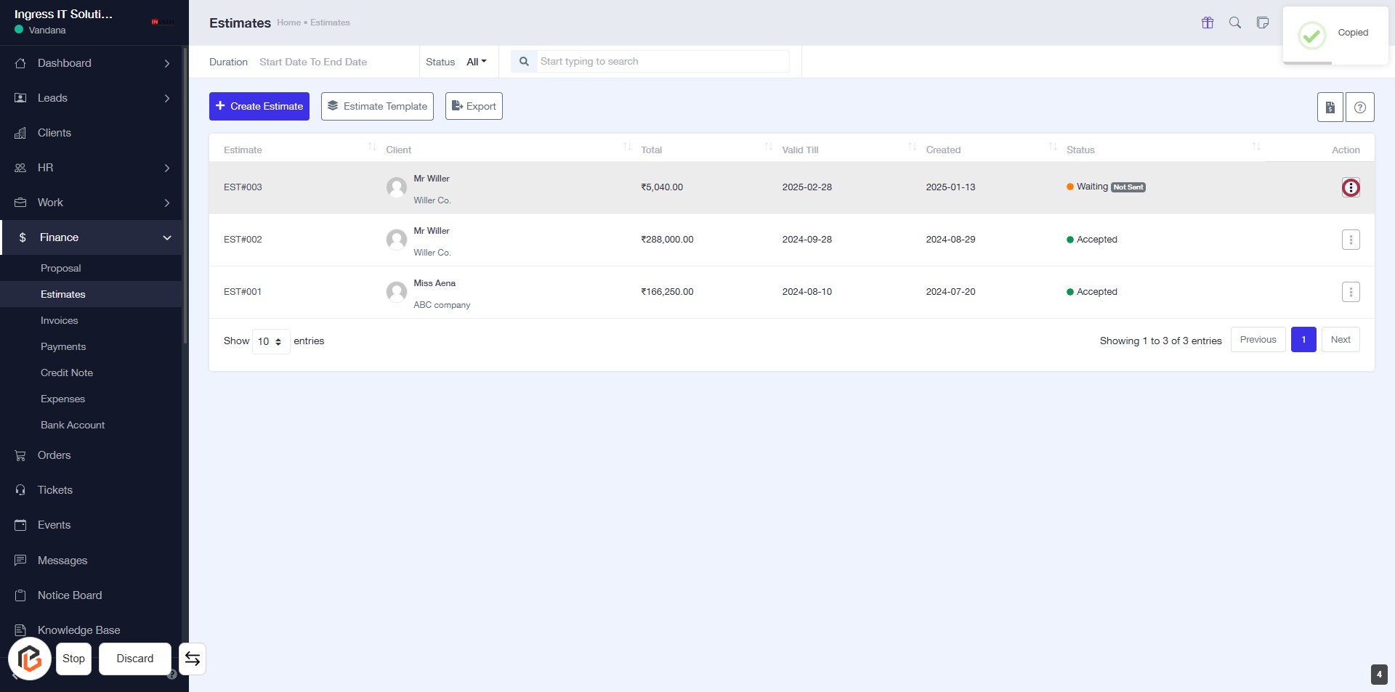
Task: Go to Invoices in Finance submenu
Action: (60, 320)
